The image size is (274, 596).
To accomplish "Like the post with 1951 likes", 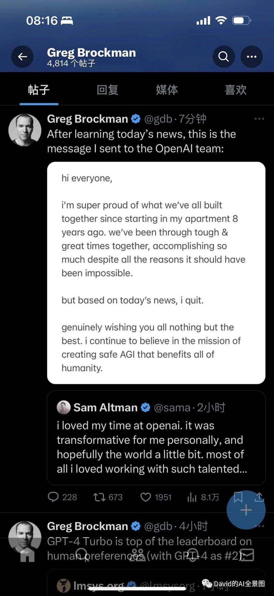I will [x=145, y=497].
